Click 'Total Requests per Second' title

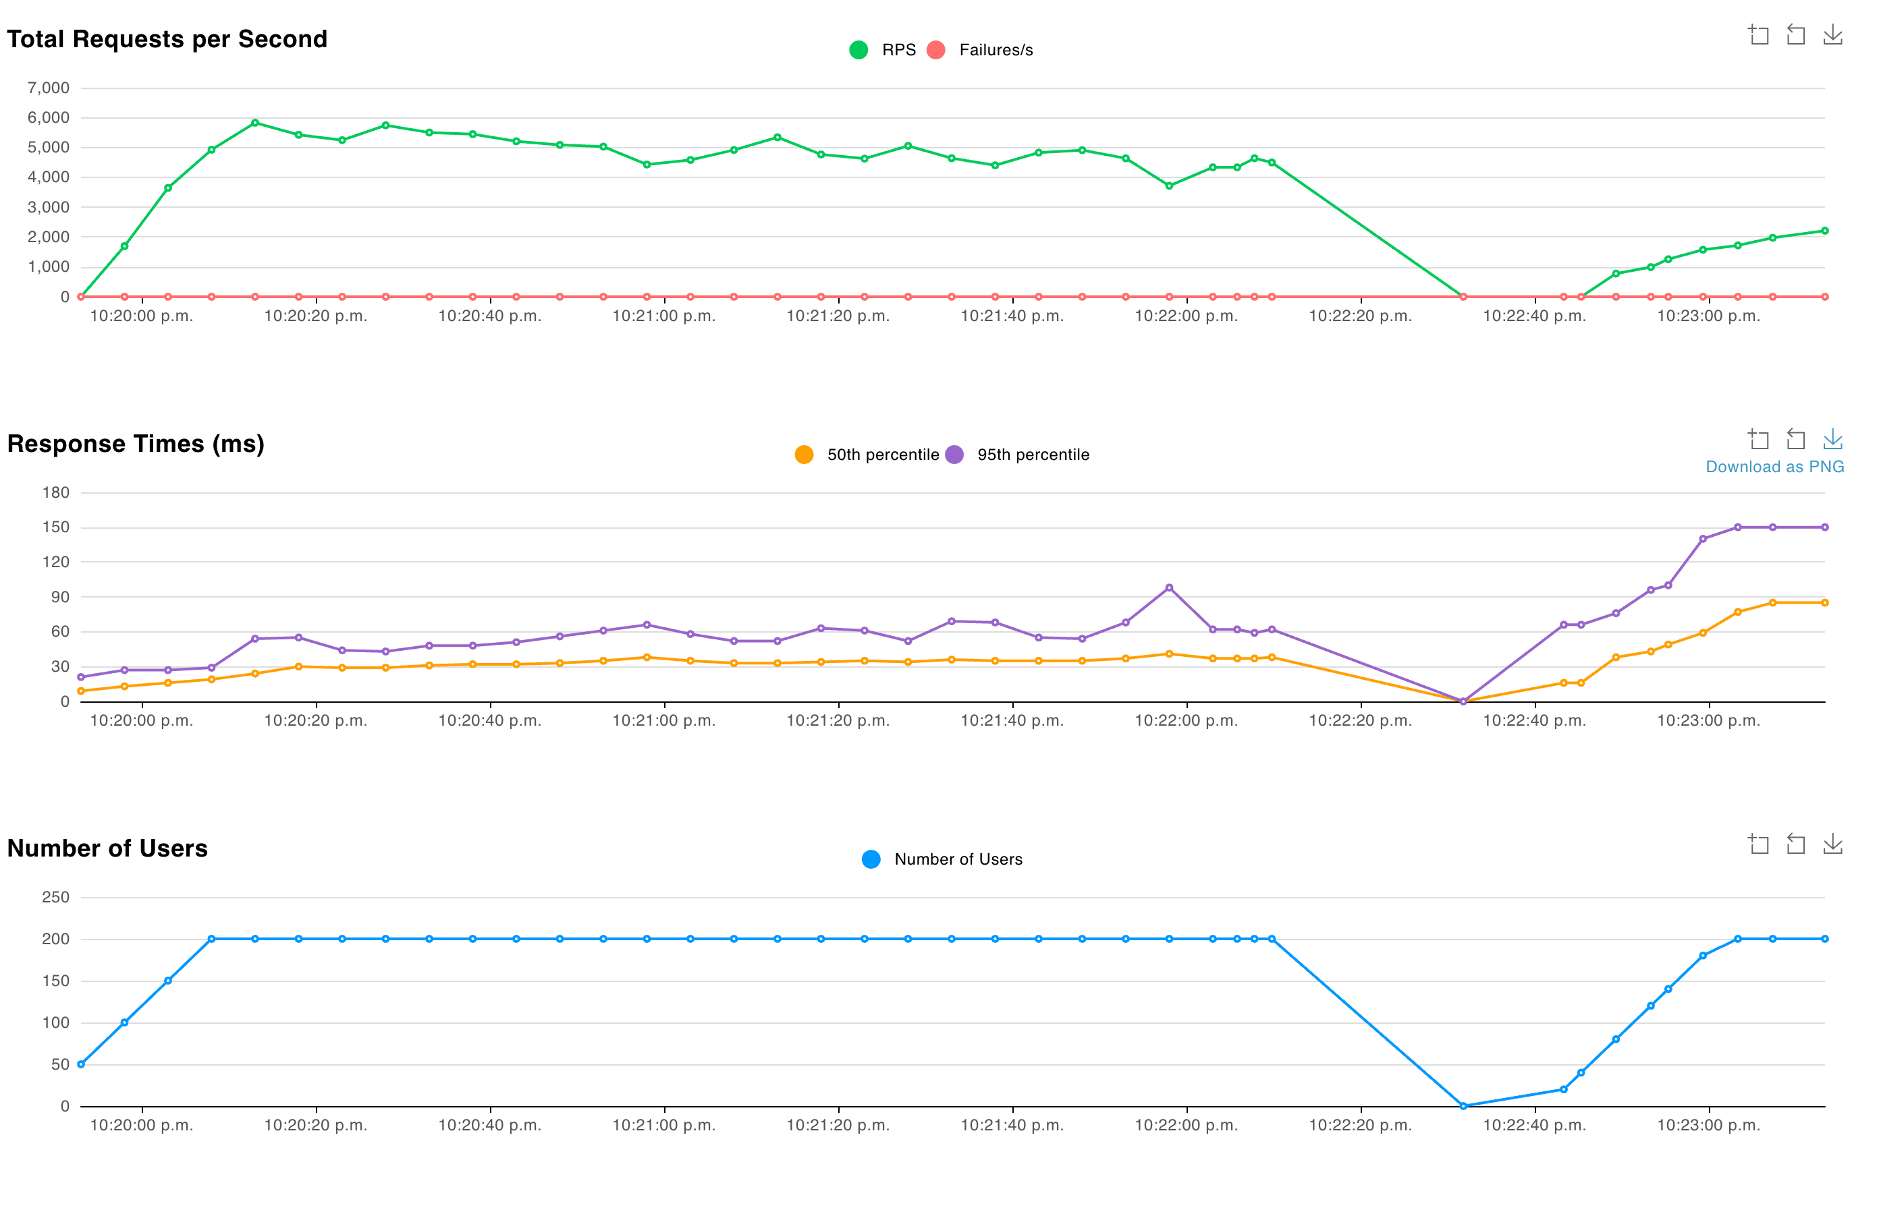167,39
